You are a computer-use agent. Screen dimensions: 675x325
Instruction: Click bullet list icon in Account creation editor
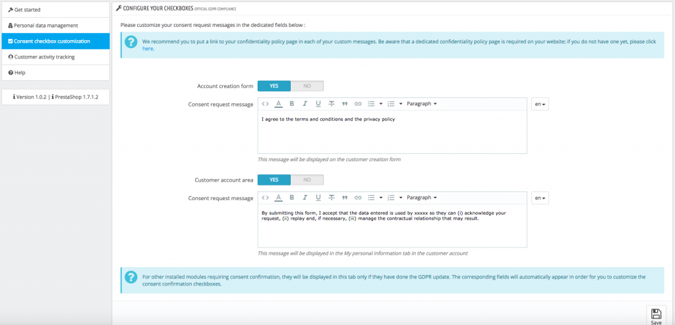(x=371, y=103)
